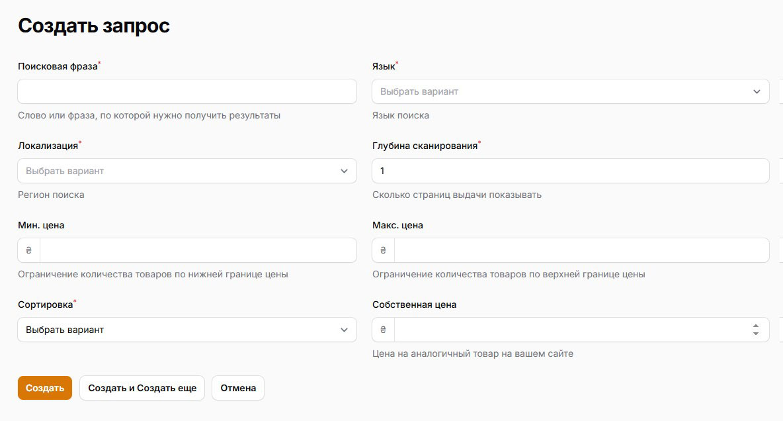Click the hryvnia icon in Собственная цена

point(384,330)
